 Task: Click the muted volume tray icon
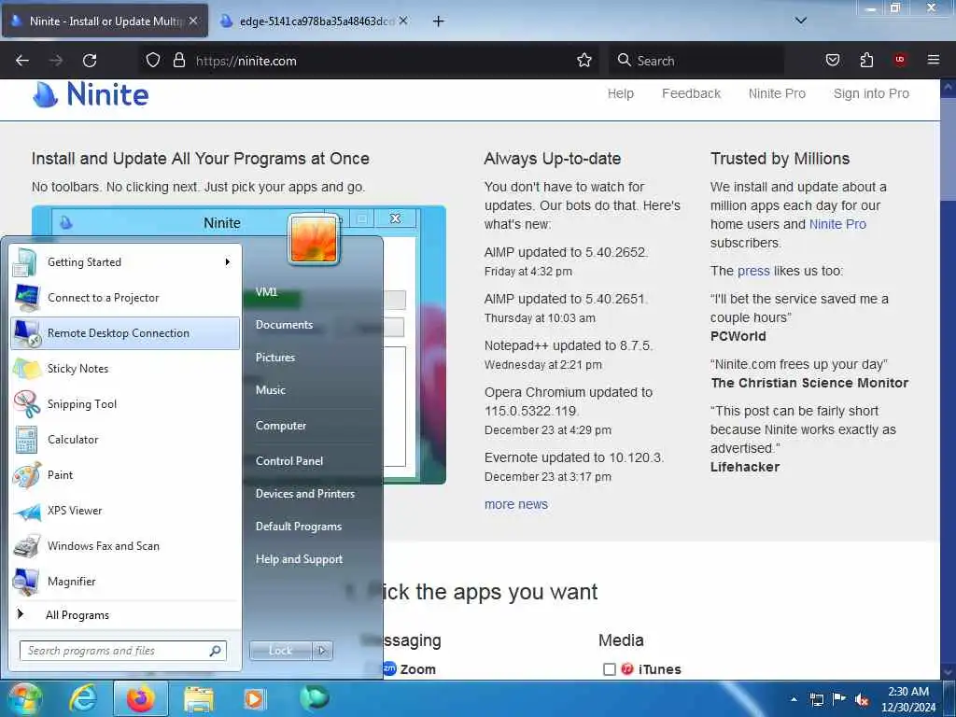coord(862,699)
